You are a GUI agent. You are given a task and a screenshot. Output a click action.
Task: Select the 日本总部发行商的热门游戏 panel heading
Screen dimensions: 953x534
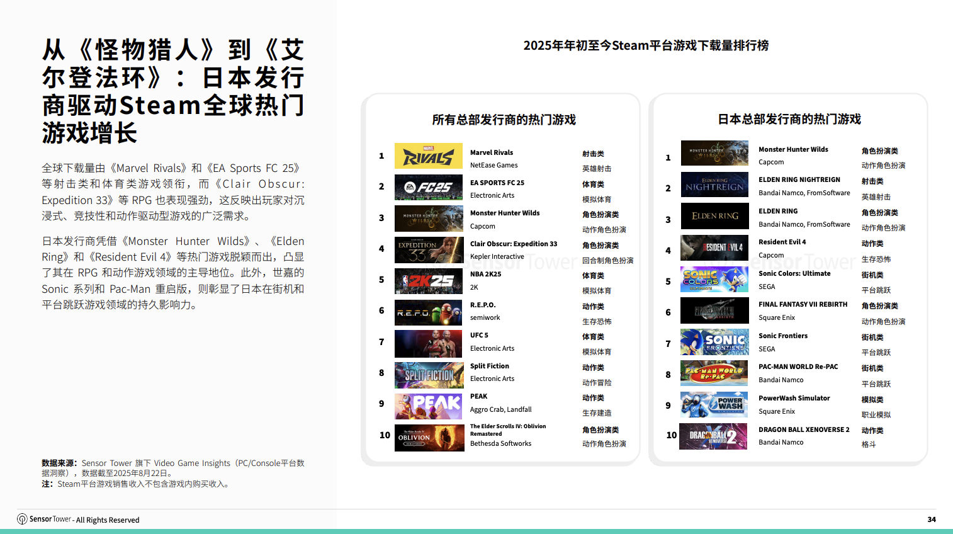(x=789, y=120)
